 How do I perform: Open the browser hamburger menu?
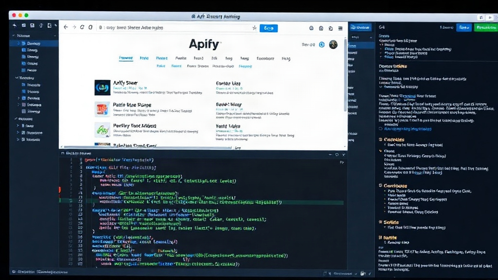[x=340, y=28]
